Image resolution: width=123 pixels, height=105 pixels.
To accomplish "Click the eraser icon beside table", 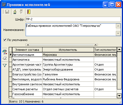I will point(5,58).
